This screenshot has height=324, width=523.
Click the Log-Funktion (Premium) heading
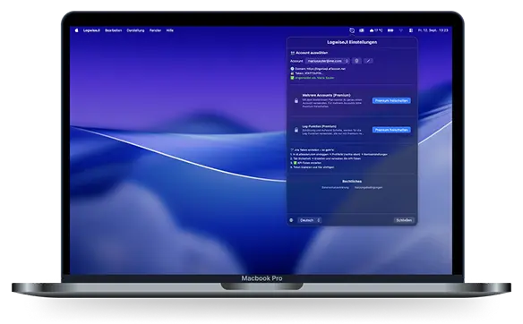[x=319, y=127]
